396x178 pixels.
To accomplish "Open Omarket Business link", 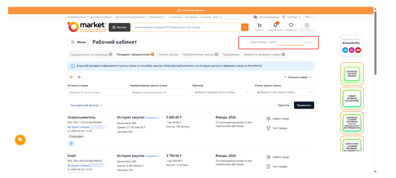I will pos(78,17).
